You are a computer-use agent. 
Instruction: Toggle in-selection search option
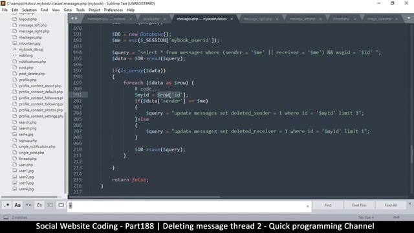(50, 205)
